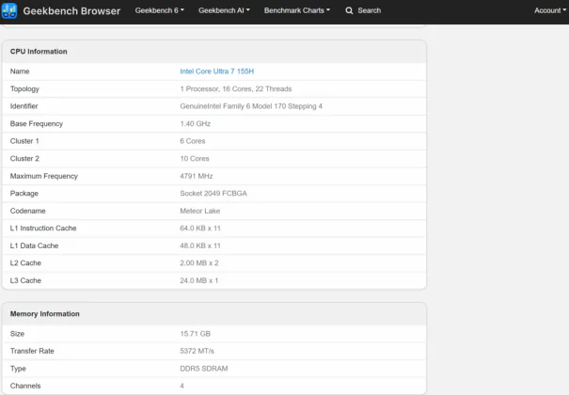
Task: Click the 'Package' row label
Action: (24, 194)
